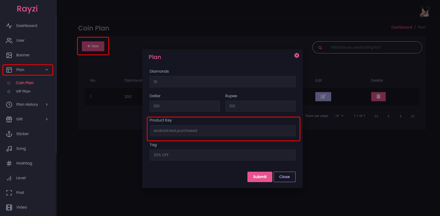
Task: Click the pencil edit icon in table row
Action: click(323, 97)
